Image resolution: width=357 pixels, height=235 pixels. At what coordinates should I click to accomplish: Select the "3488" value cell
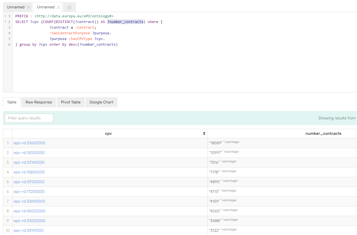tap(282, 221)
